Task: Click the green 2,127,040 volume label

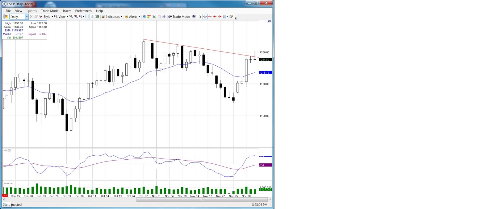Action: [x=265, y=190]
